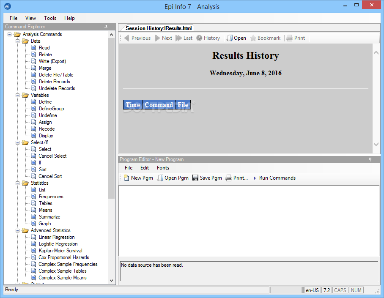The height and width of the screenshot is (298, 384).
Task: Click the Frequencies command document icon
Action: (34, 197)
